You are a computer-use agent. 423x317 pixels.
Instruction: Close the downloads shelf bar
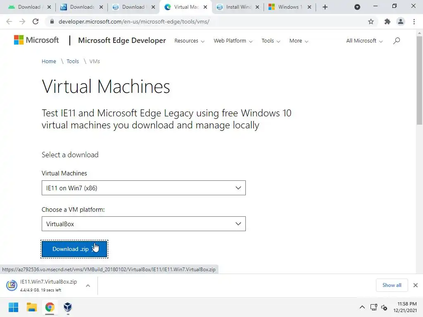tap(416, 285)
